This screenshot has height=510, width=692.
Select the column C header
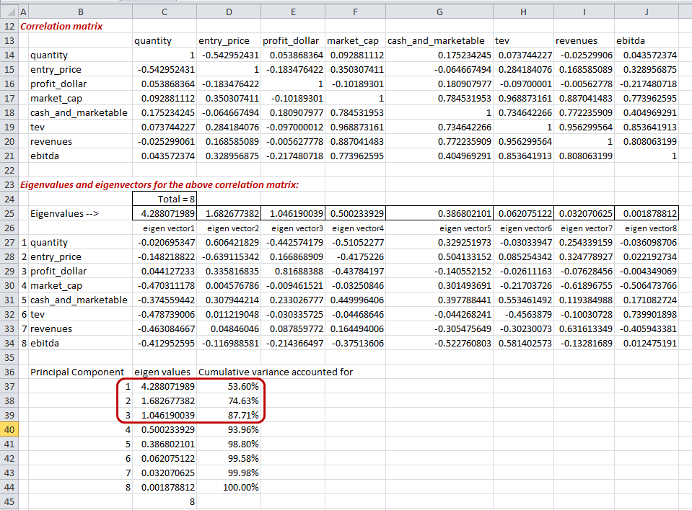[164, 12]
